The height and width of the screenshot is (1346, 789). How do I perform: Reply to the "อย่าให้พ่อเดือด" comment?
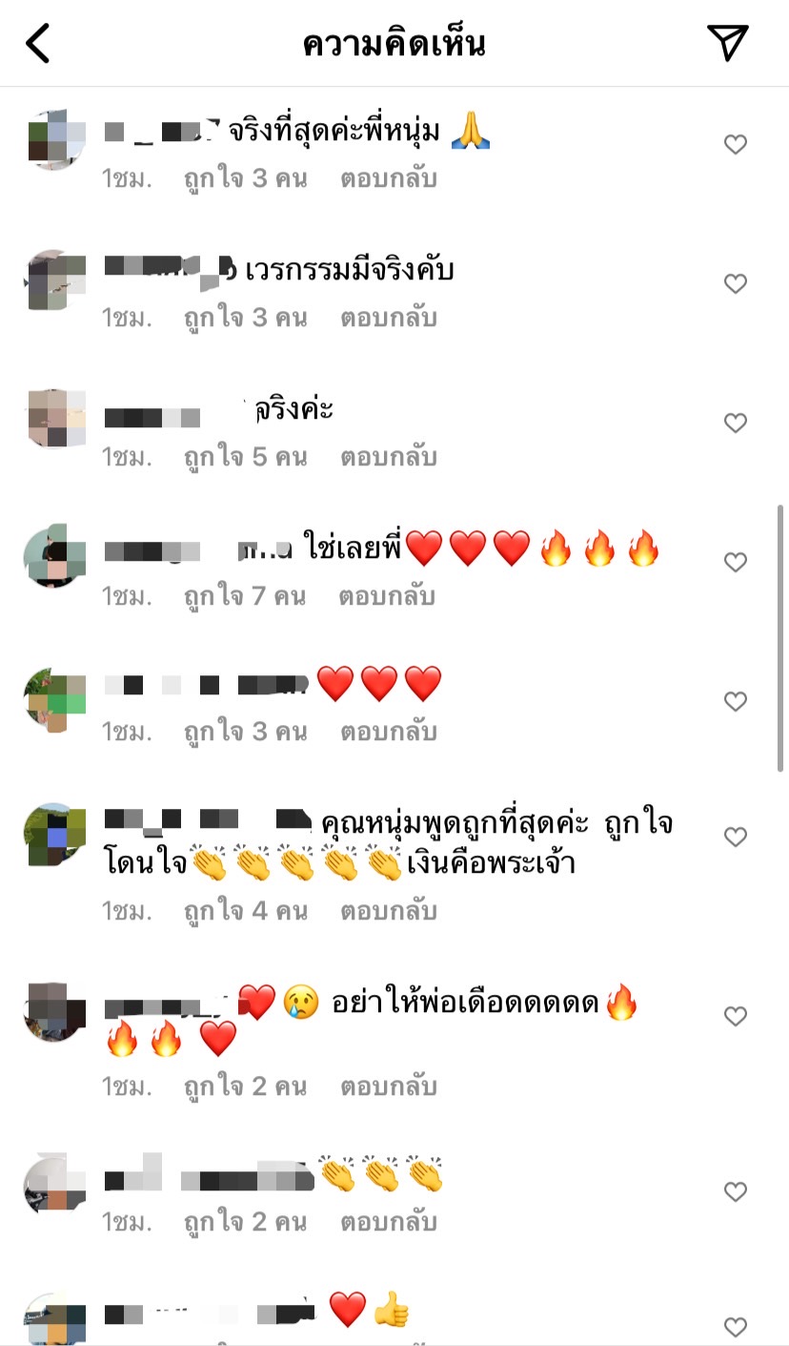pos(389,1087)
